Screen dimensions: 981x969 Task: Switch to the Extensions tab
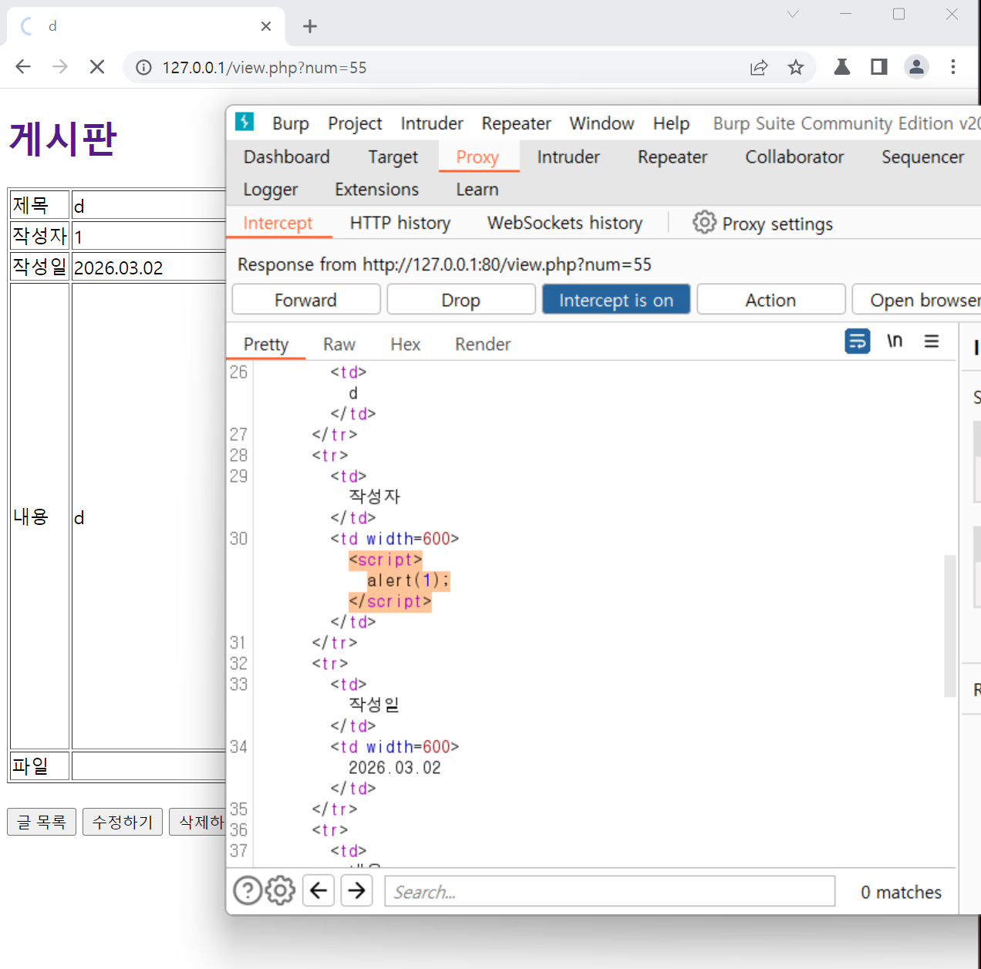376,189
